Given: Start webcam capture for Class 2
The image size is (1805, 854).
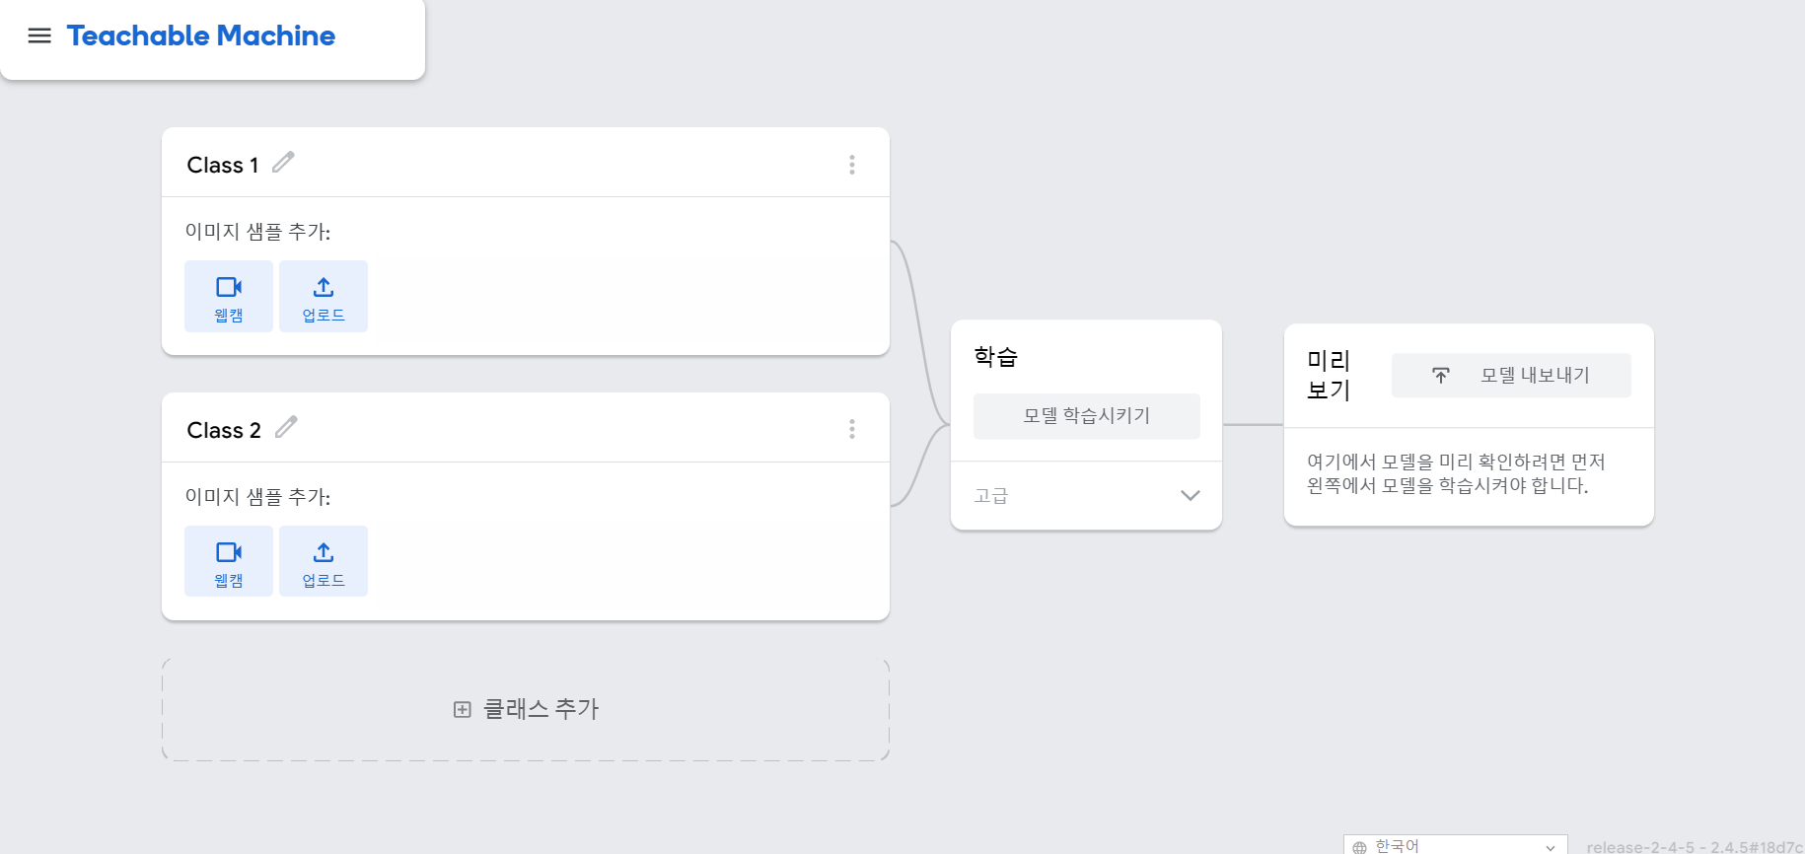Looking at the screenshot, I should click(x=229, y=561).
